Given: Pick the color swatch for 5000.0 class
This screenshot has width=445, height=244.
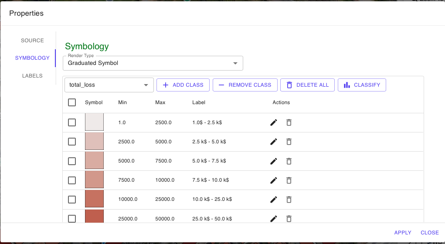Looking at the screenshot, I should tap(94, 161).
